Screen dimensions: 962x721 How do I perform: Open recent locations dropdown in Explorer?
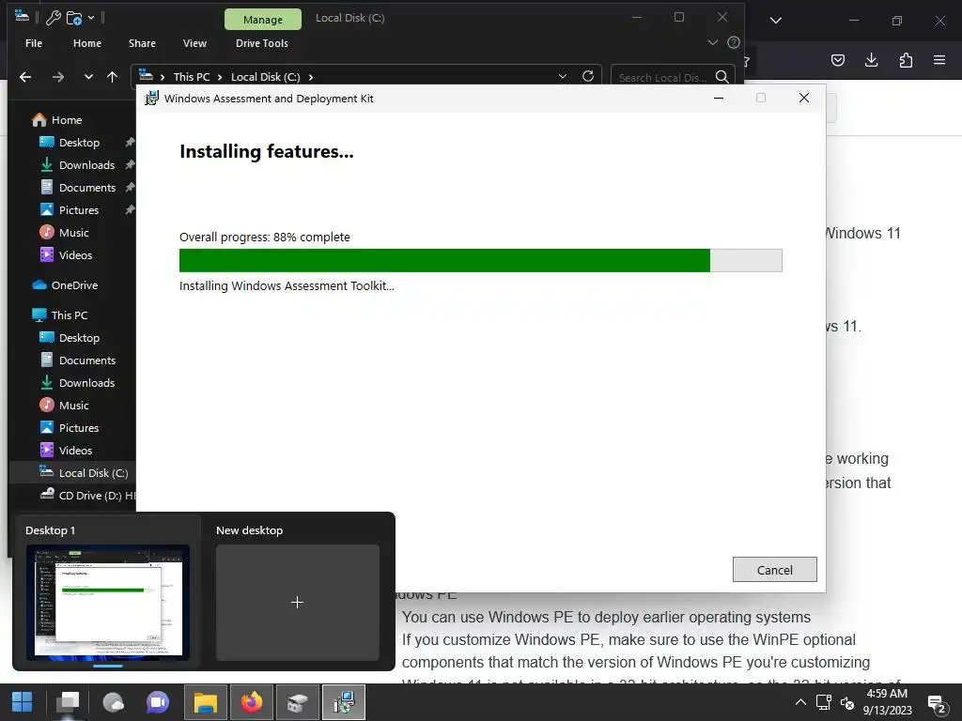(88, 77)
